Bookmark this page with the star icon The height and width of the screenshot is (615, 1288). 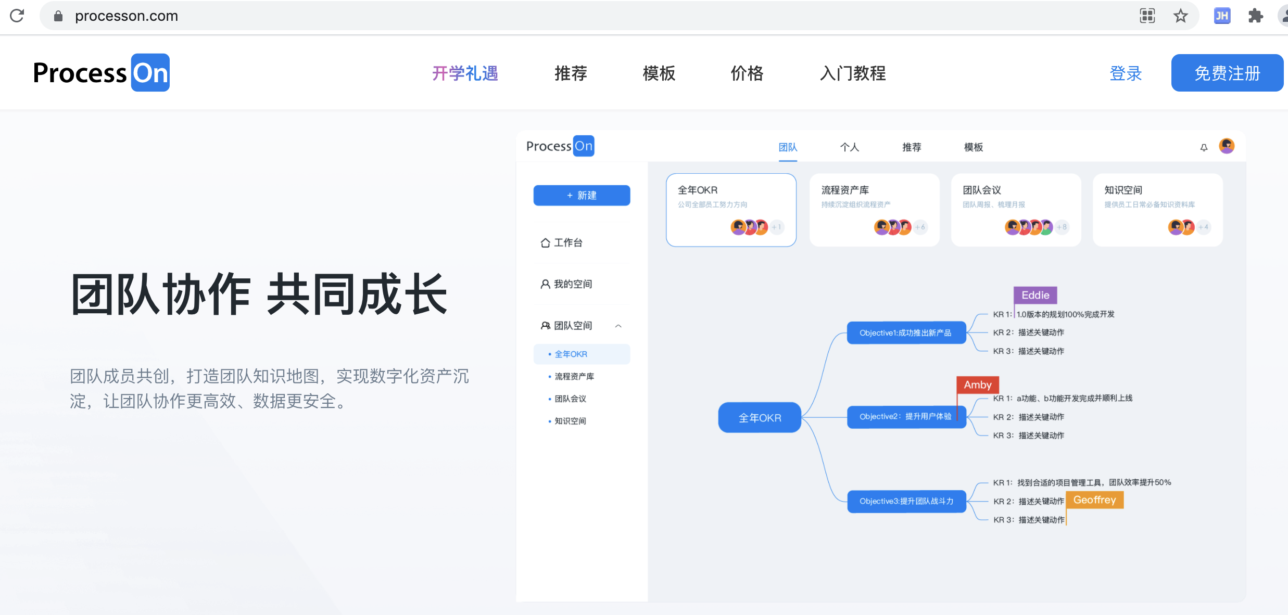[1180, 16]
